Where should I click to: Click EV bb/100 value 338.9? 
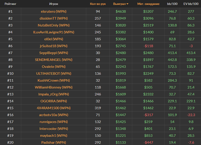point(191,60)
